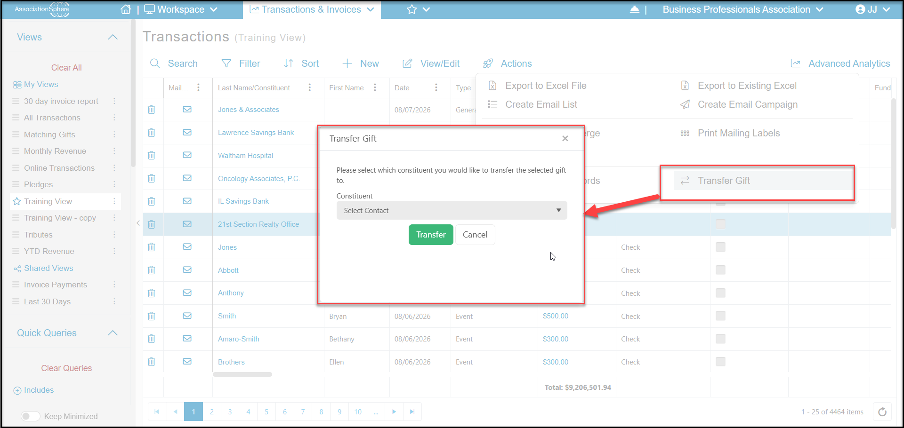
Task: Open the Jones & Associates constituent link
Action: 249,110
